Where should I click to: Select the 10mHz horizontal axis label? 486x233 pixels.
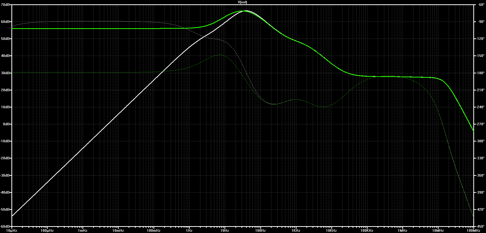coord(118,230)
